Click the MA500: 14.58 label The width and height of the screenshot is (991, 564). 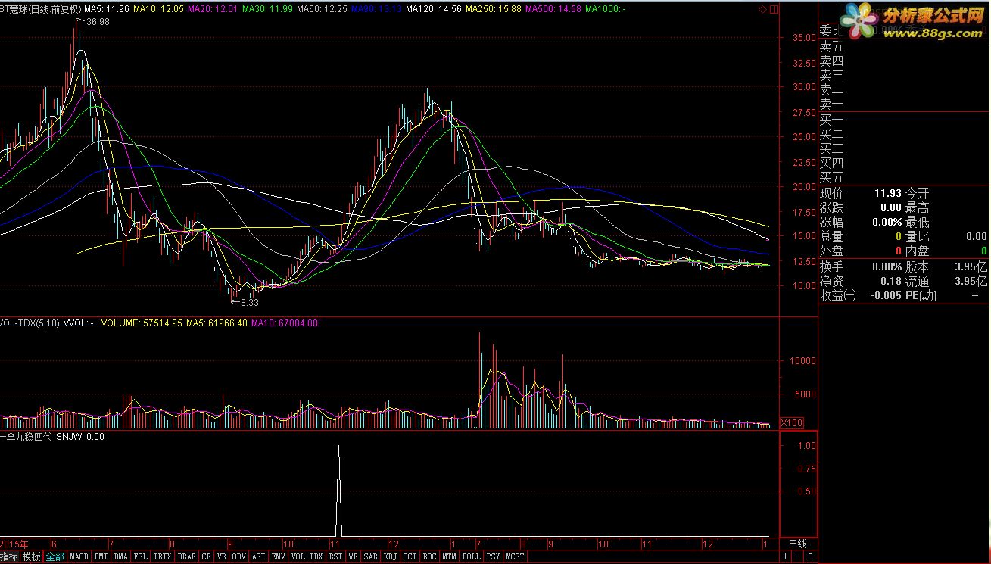[x=553, y=9]
